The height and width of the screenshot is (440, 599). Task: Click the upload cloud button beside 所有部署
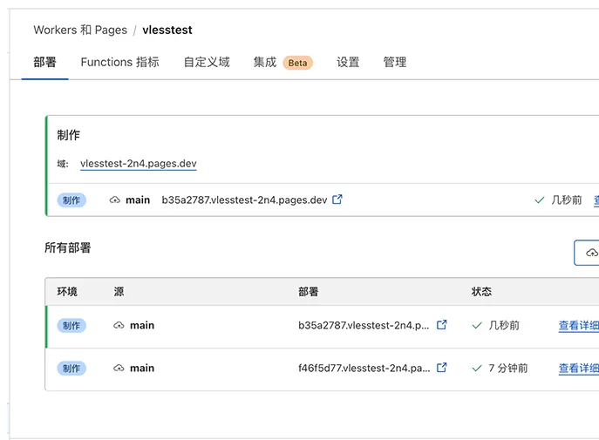coord(587,253)
